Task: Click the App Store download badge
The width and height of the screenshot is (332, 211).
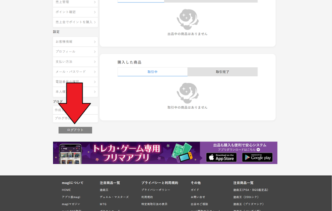Action: [x=221, y=157]
